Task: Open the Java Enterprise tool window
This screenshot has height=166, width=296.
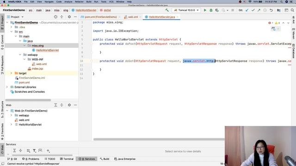Action: pos(125,159)
